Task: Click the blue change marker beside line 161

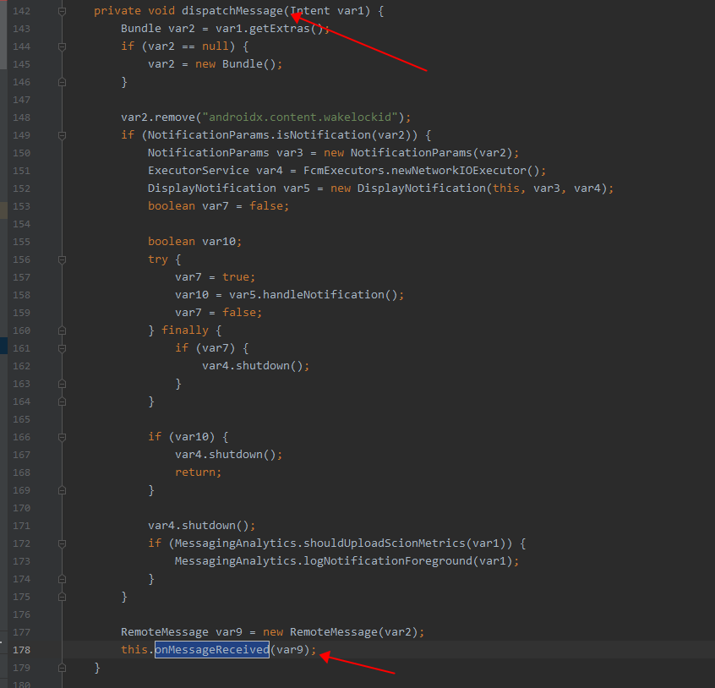Action: [3, 346]
